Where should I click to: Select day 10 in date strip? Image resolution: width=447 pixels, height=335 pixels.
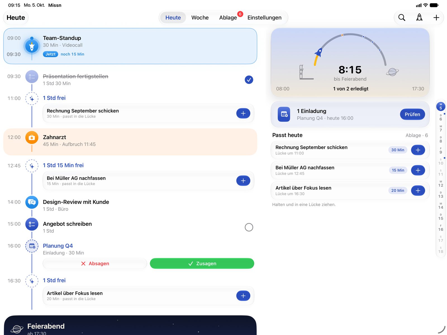(441, 162)
